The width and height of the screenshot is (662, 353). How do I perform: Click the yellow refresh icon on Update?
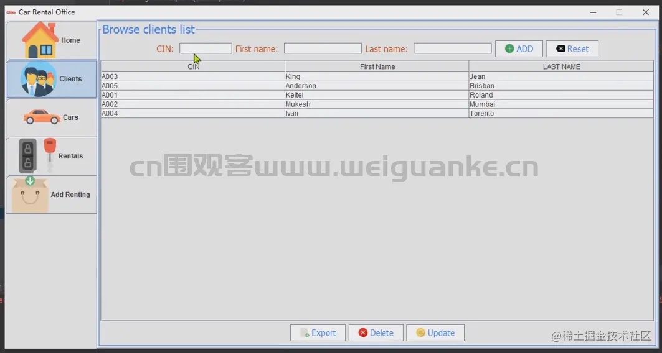coord(420,332)
